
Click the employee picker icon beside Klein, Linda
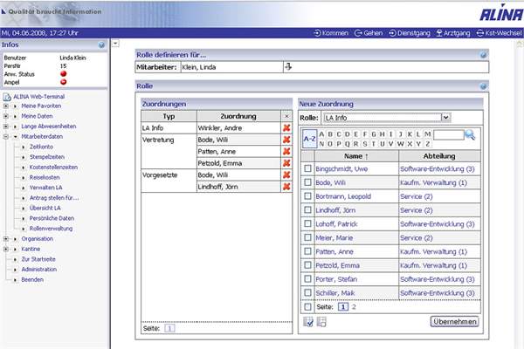(x=288, y=66)
